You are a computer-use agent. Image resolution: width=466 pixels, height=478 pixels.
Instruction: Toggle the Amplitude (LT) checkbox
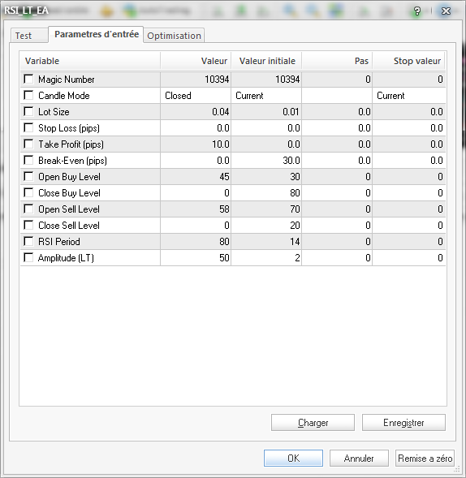28,257
